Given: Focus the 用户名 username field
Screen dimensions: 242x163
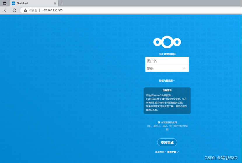Looking at the screenshot, I should tap(167, 61).
